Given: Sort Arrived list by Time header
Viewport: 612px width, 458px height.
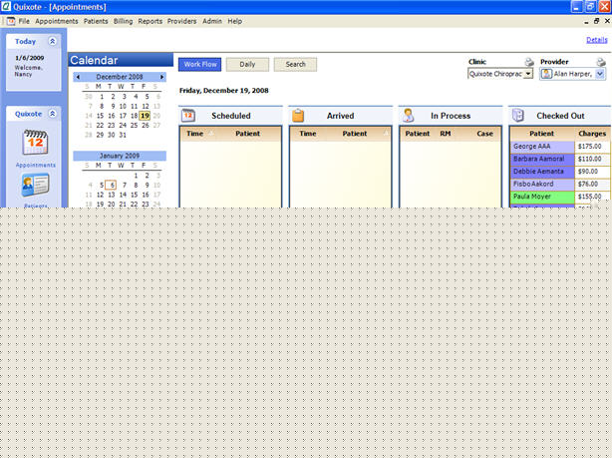Looking at the screenshot, I should tap(308, 134).
